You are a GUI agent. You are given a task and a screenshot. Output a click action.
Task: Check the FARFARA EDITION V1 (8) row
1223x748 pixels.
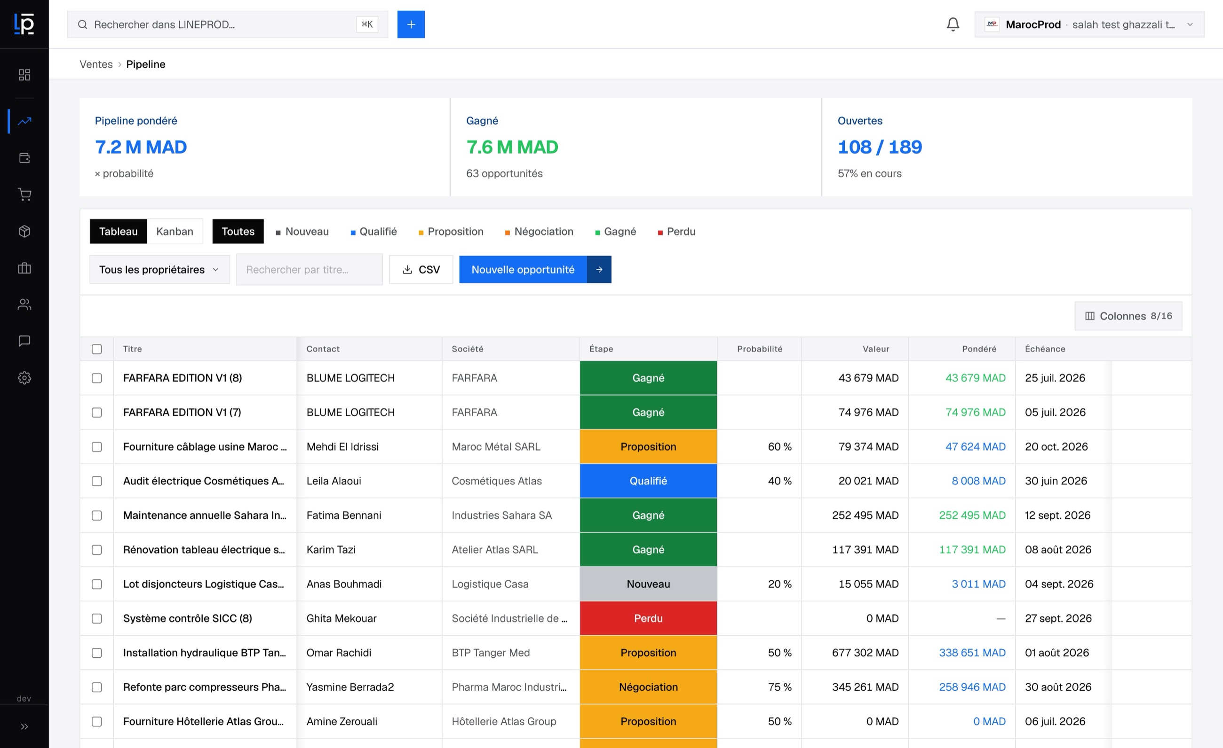coord(97,378)
